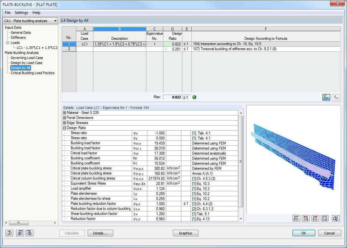This screenshot has width=347, height=248.
Task: Filter results with ratio above 1
Action: [x=336, y=97]
